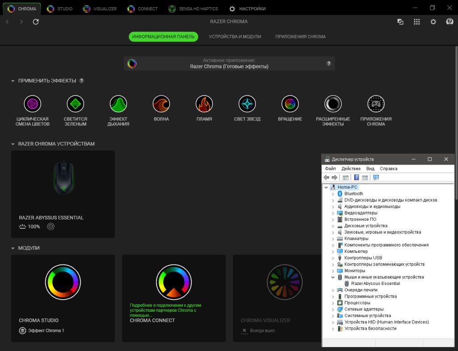458x351 pixels.
Task: Follow the Chroma Connect partner devices link
Action: [x=165, y=310]
